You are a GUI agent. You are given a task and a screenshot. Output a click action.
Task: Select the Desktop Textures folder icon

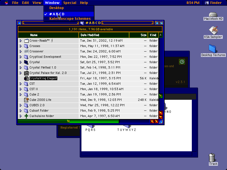click(x=212, y=49)
